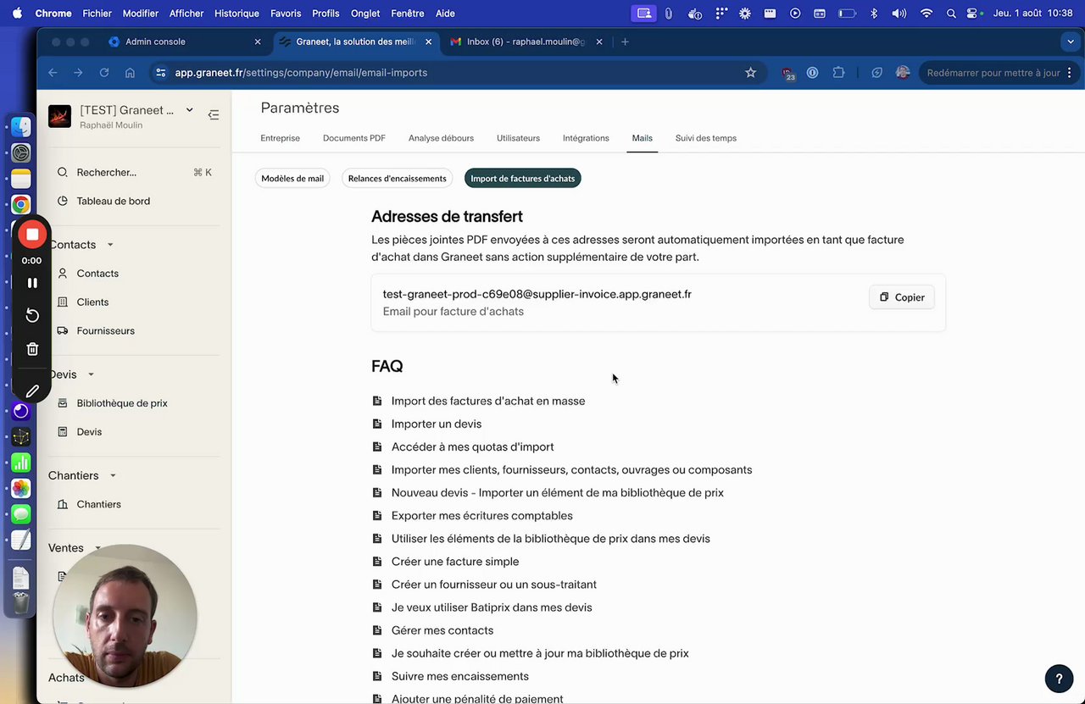The width and height of the screenshot is (1085, 704).
Task: Open Chrome extensions puzzle icon
Action: [838, 73]
